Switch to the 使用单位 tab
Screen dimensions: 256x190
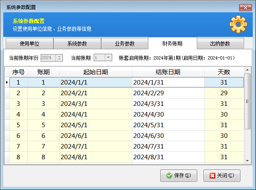point(29,43)
